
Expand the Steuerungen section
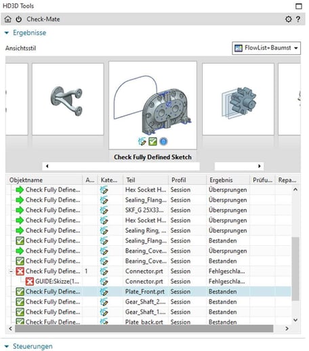tap(7, 346)
